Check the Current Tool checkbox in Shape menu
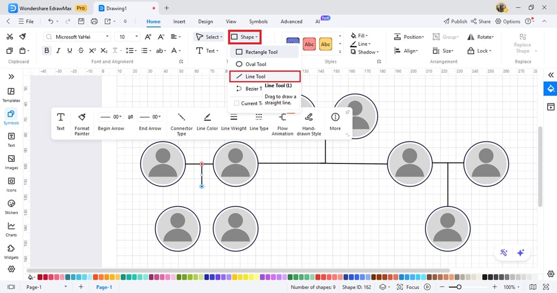Viewport: 557px width, 293px height. 237,103
